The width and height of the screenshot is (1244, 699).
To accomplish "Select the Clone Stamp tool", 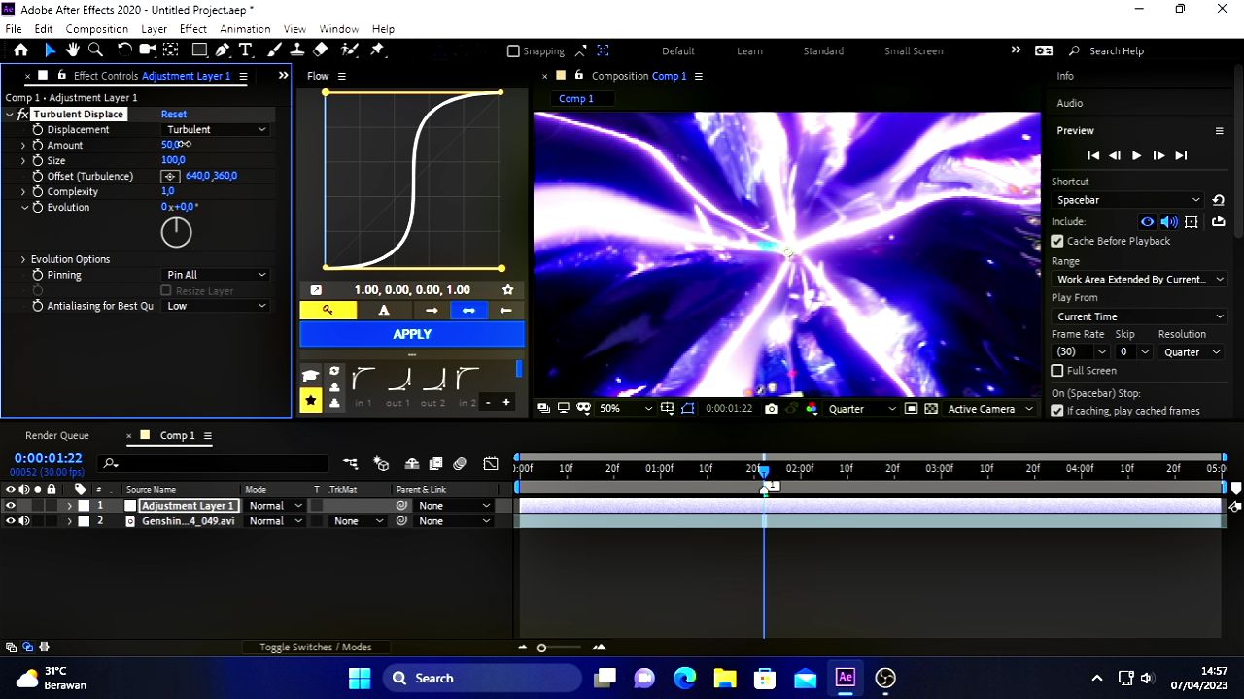I will (x=297, y=50).
